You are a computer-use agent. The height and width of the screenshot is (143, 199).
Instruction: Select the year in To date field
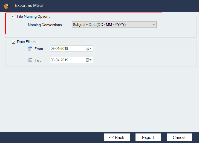[65, 60]
